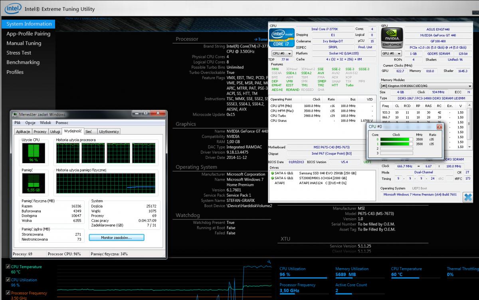Switch to Aplikacje tab

click(x=23, y=131)
